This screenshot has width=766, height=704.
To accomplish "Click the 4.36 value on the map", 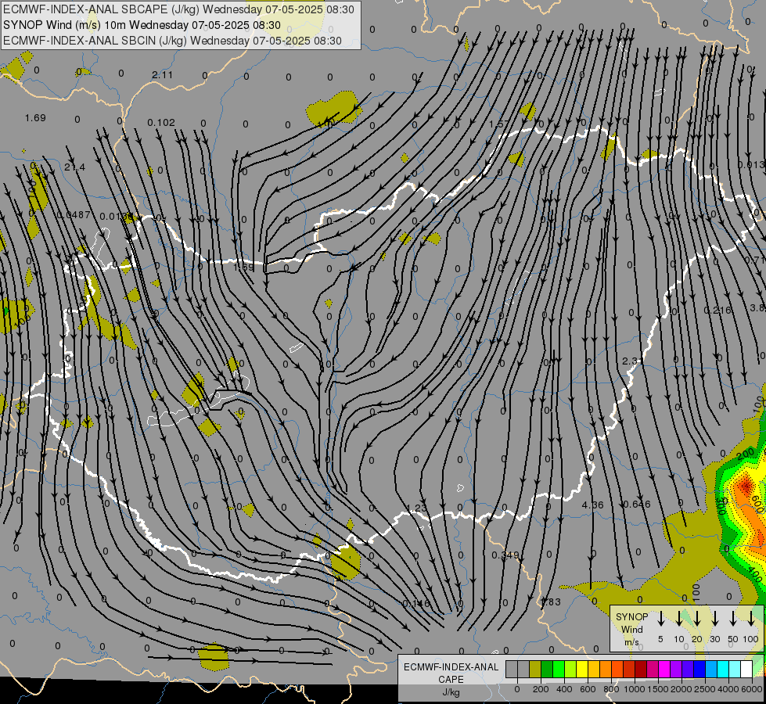I will click(x=592, y=505).
